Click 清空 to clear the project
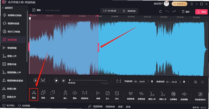The width and height of the screenshot is (209, 109). point(186,12)
